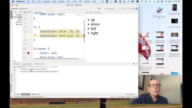Toggle editor preview icon in Problems side toolbar
Image resolution: width=192 pixels, height=108 pixels.
(14, 70)
